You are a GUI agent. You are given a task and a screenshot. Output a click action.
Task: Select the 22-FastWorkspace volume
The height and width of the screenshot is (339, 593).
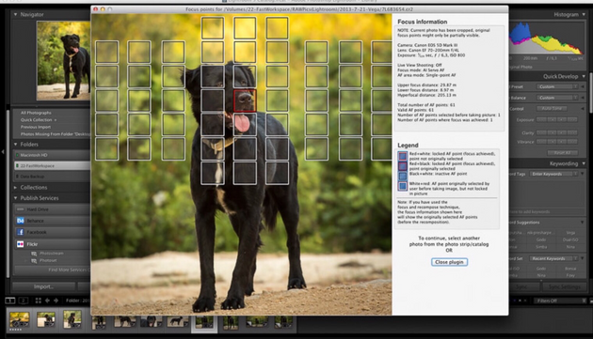point(52,165)
